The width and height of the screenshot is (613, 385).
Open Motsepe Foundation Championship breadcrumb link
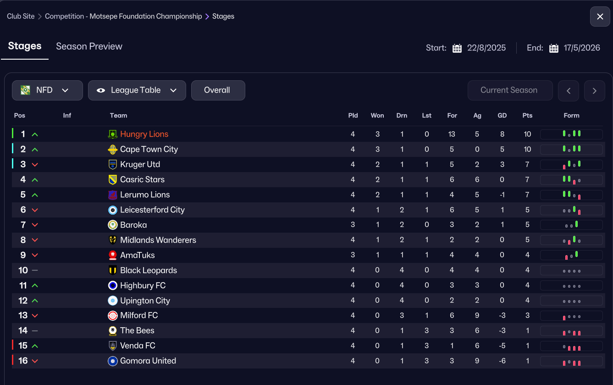point(123,16)
